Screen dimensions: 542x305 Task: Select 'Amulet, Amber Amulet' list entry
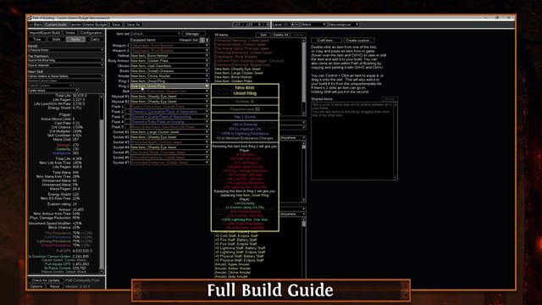[x=233, y=269]
